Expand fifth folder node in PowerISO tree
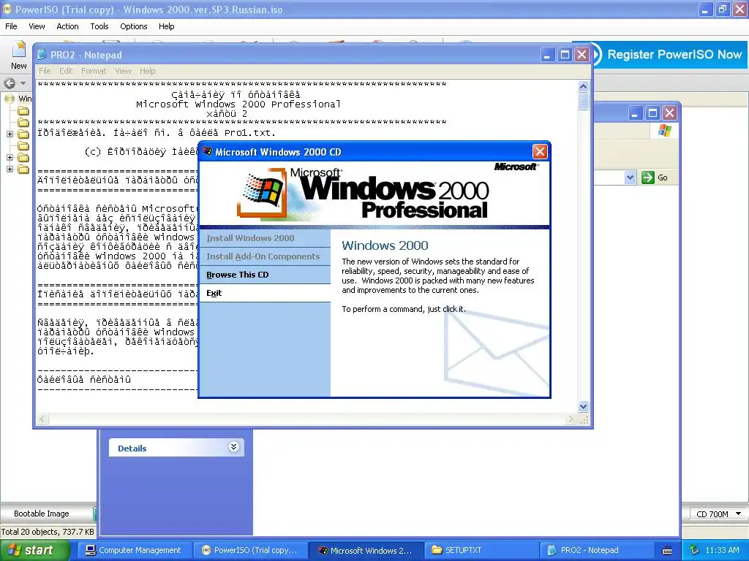The image size is (749, 561). 10,158
